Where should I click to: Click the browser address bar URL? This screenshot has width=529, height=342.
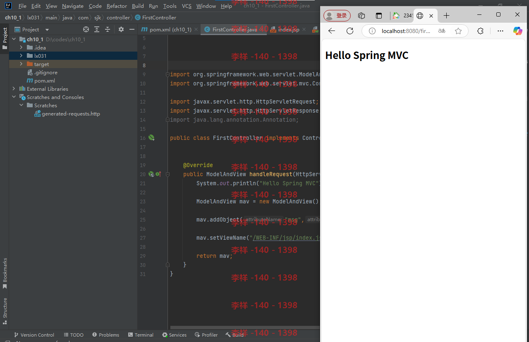click(406, 31)
